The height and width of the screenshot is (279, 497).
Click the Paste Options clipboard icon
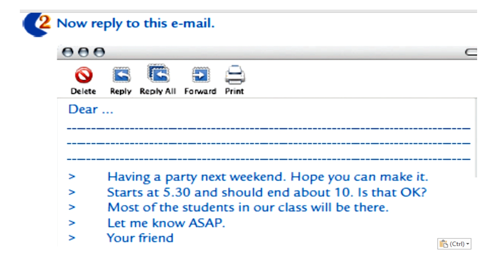tap(444, 244)
